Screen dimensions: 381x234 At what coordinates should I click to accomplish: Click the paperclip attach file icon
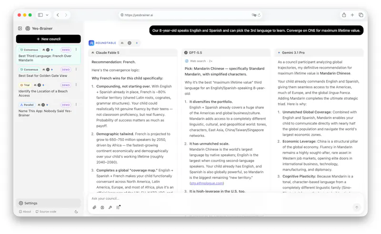(x=94, y=207)
